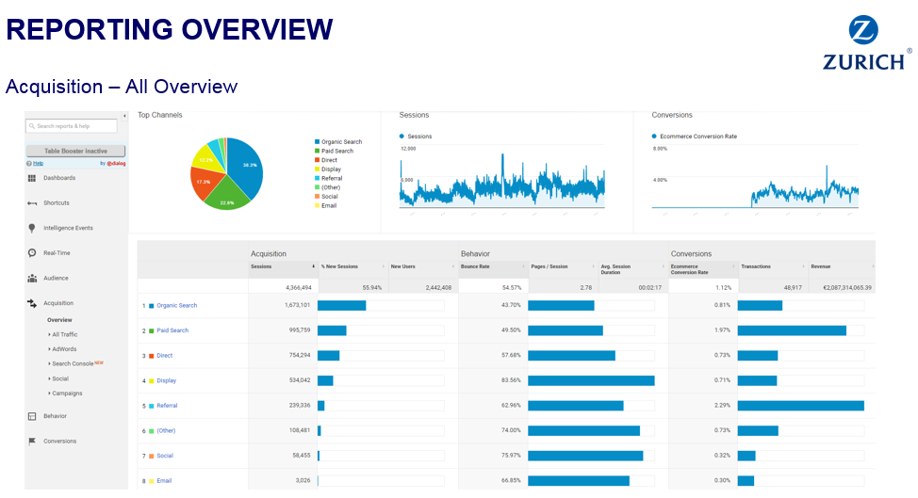Click the Shortcuts arrow icon
Image resolution: width=918 pixels, height=498 pixels.
32,203
